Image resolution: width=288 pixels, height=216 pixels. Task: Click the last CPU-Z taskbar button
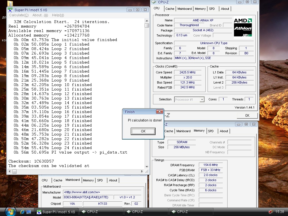coord(191,212)
